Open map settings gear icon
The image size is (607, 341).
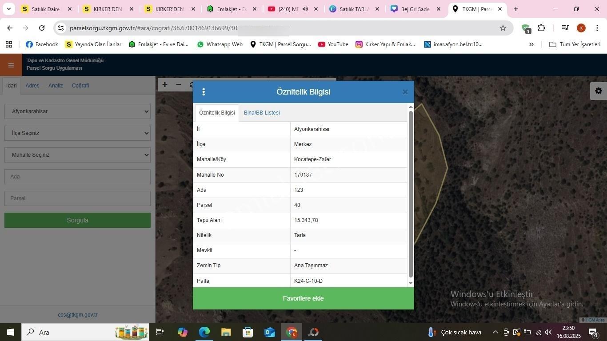599,91
